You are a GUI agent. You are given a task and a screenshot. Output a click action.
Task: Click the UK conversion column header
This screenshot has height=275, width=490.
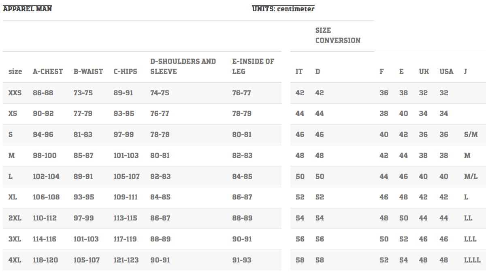(x=424, y=71)
